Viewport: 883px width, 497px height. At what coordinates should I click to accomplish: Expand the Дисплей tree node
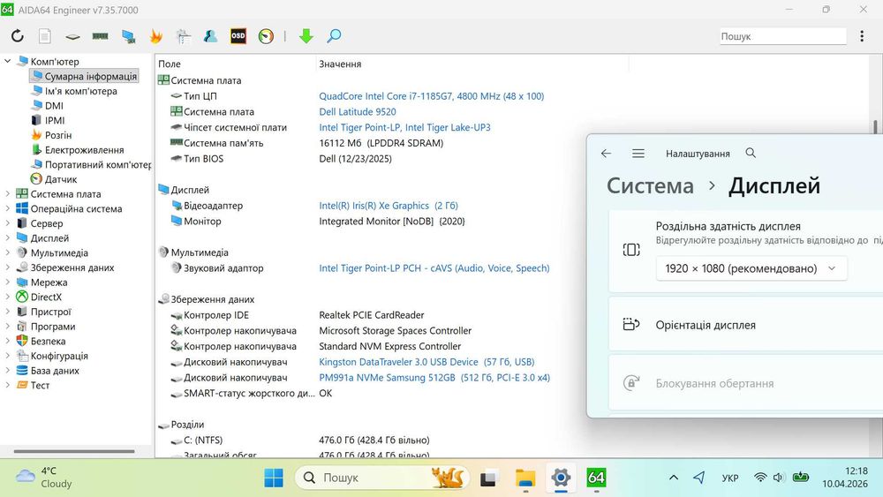click(x=7, y=237)
